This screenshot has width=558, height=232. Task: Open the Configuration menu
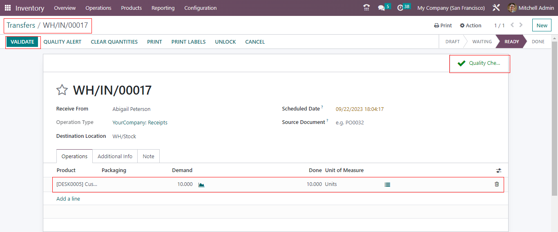tap(200, 8)
